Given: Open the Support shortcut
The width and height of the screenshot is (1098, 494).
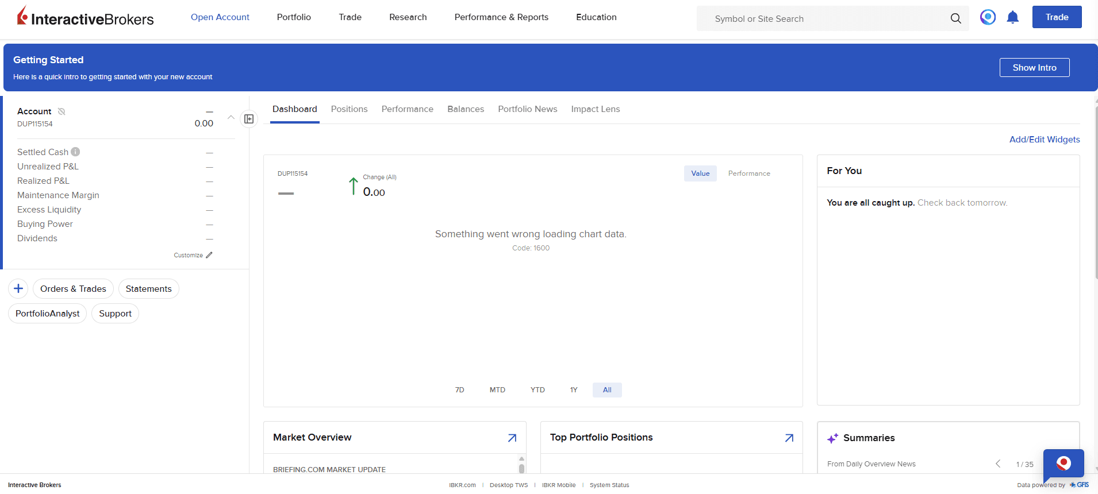Looking at the screenshot, I should coord(115,314).
